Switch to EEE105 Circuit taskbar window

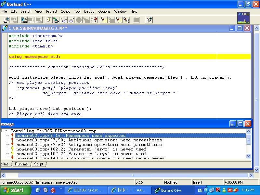(85, 190)
